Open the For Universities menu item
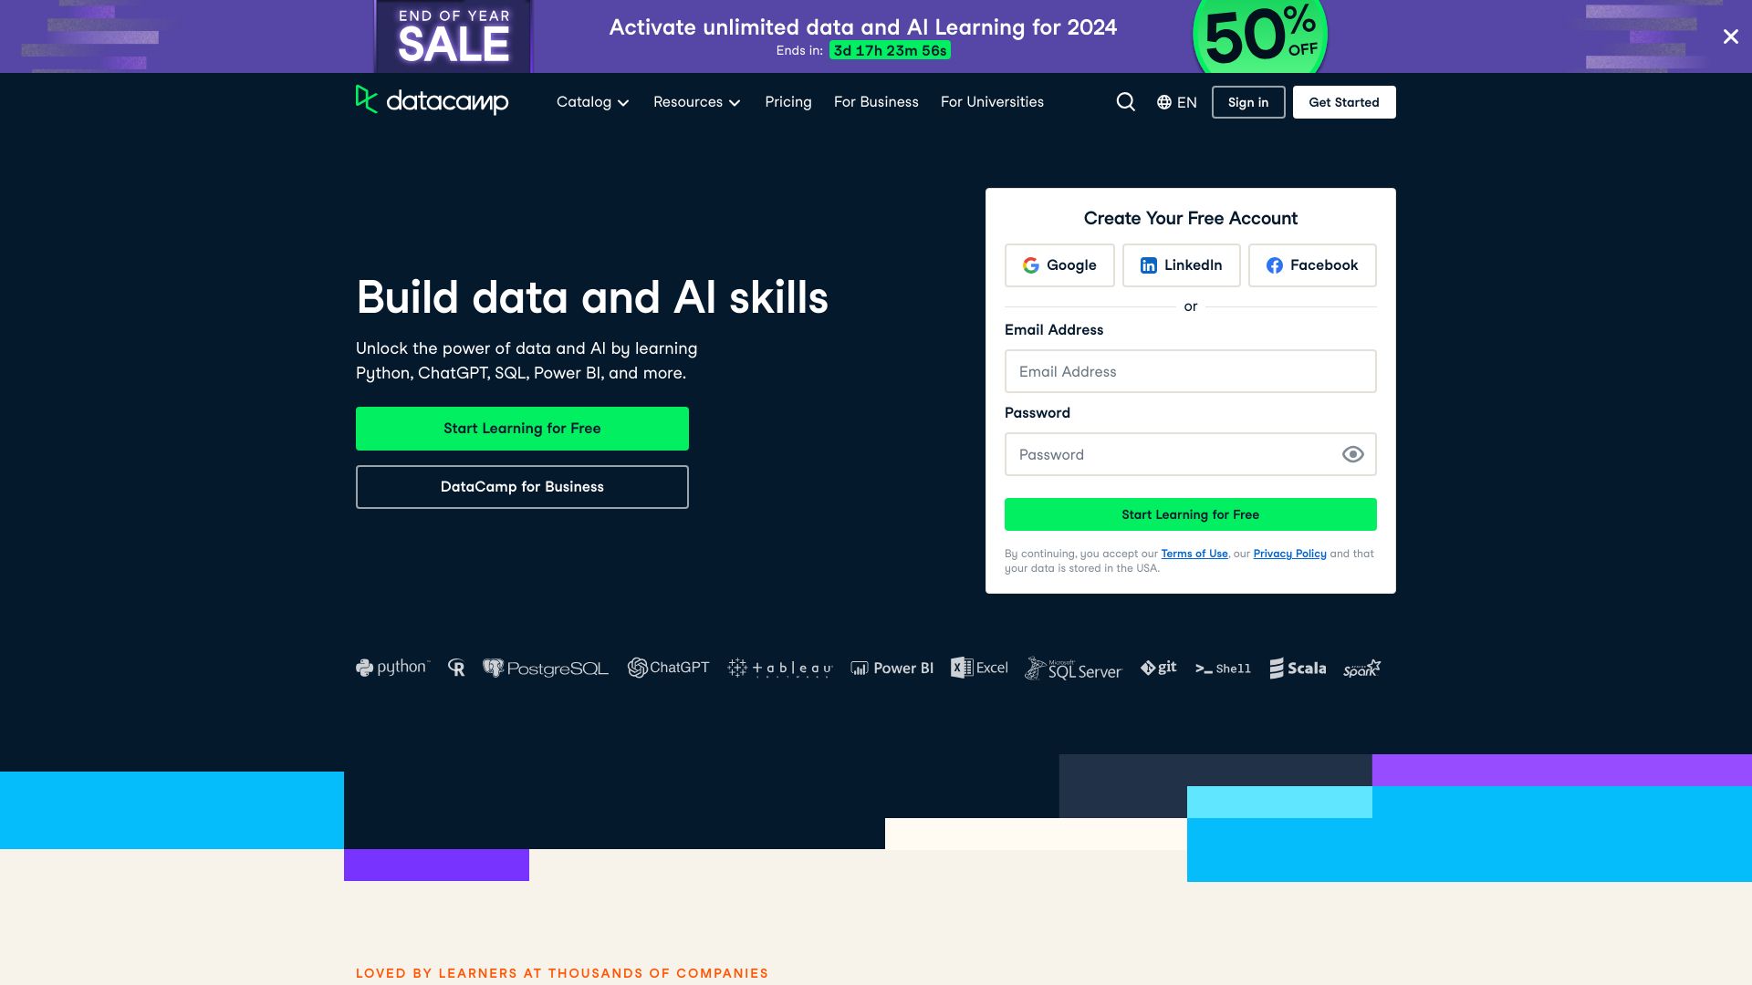Image resolution: width=1752 pixels, height=985 pixels. click(x=992, y=102)
